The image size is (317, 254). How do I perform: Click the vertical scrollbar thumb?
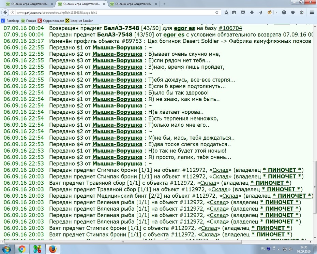click(315, 187)
